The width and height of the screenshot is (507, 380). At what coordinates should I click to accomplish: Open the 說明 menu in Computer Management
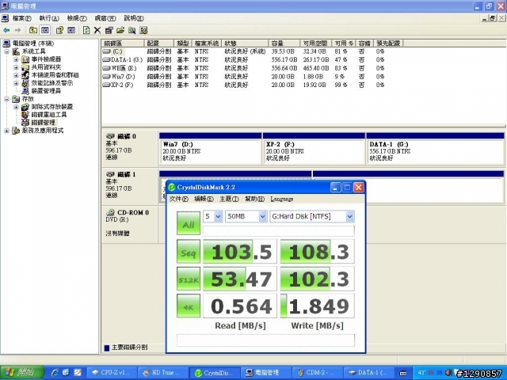pos(134,18)
